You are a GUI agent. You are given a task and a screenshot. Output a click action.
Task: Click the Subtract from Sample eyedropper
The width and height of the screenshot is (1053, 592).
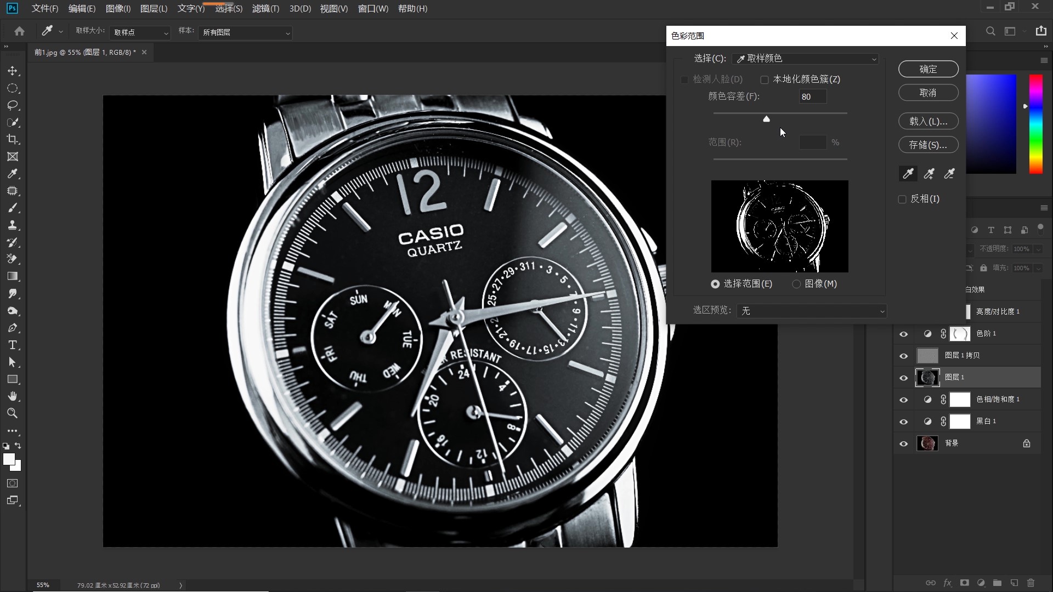[949, 174]
